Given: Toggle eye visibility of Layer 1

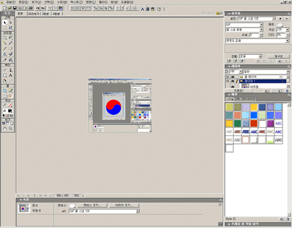Looking at the screenshot, I should pyautogui.click(x=232, y=81).
